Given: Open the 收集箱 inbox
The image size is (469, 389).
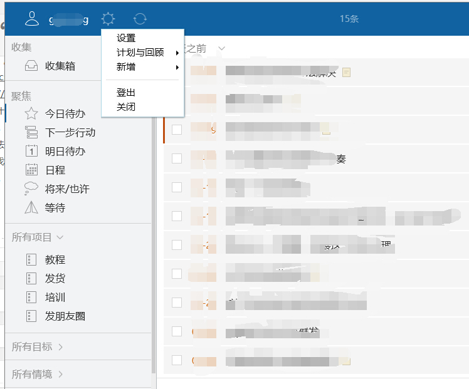Looking at the screenshot, I should tap(60, 66).
